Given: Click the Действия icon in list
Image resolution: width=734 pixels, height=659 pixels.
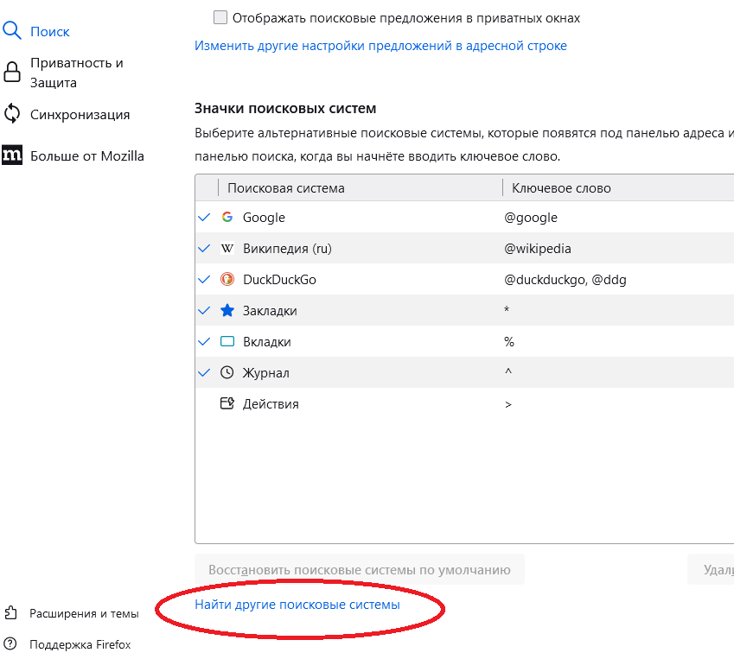Looking at the screenshot, I should pos(227,404).
